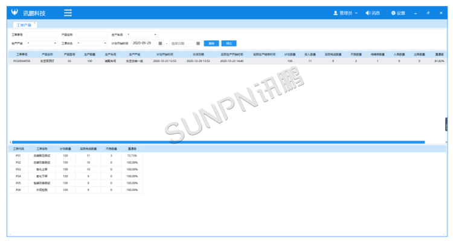Click the horizontal scrollbar under the order table
The height and width of the screenshot is (242, 453).
[217, 142]
